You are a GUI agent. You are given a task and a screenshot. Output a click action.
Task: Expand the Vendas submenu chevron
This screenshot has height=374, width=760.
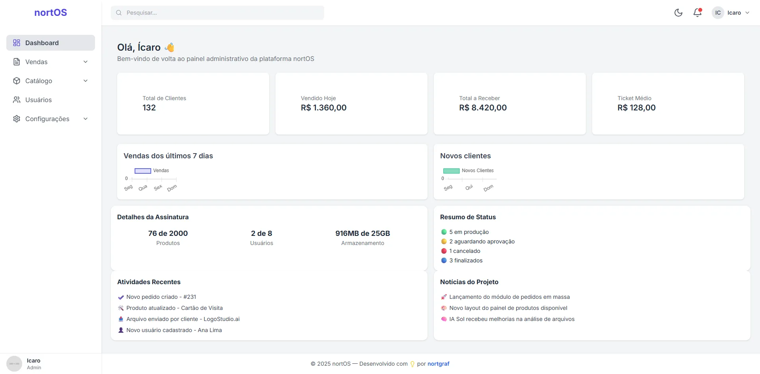pyautogui.click(x=85, y=62)
